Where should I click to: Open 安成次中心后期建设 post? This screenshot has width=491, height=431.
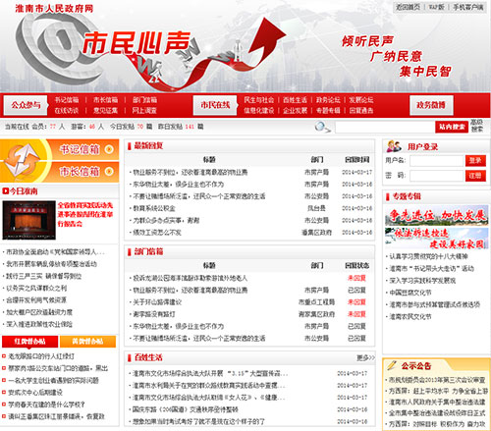(x=35, y=392)
